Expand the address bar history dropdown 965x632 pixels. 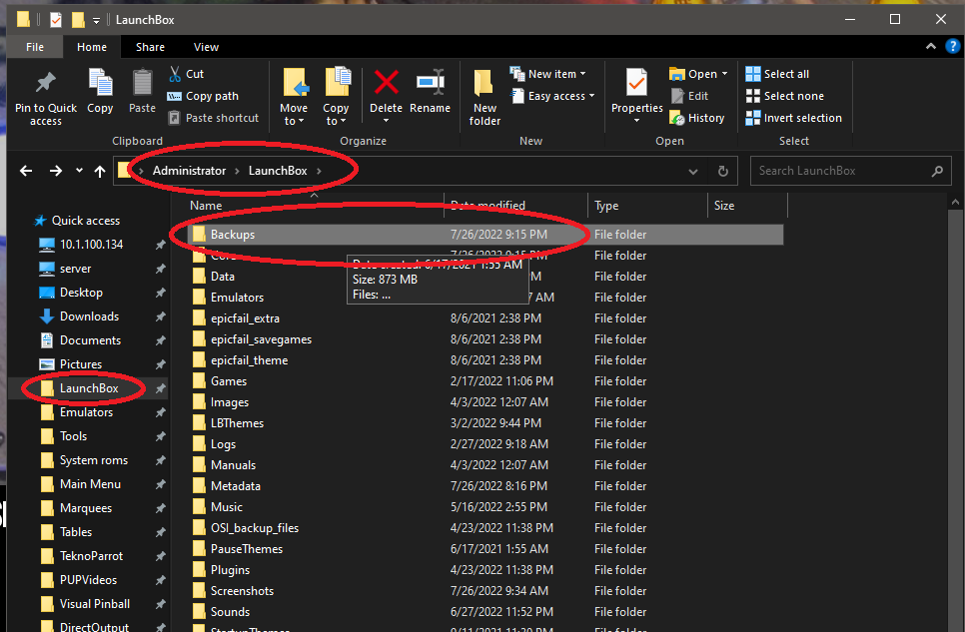click(693, 171)
